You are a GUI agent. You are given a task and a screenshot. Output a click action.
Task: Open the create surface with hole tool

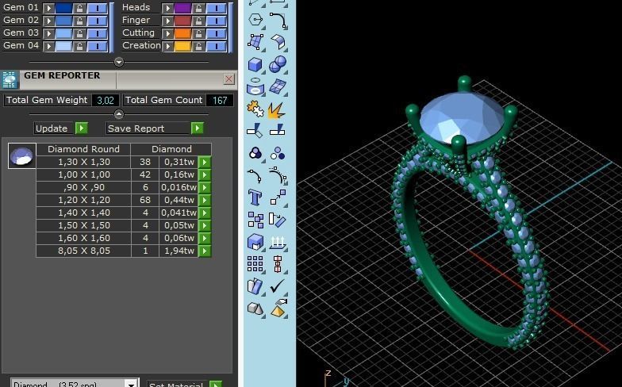255,86
